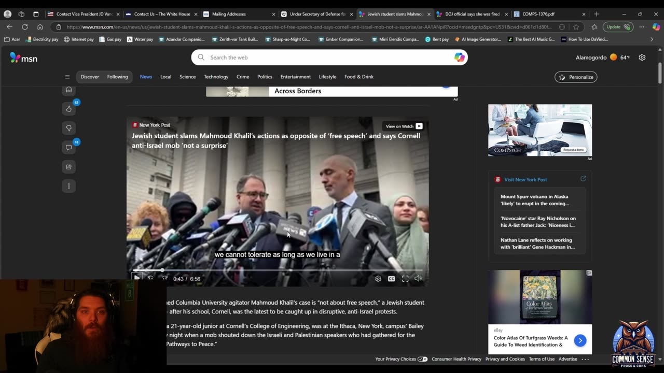Go to browser home page

40,27
